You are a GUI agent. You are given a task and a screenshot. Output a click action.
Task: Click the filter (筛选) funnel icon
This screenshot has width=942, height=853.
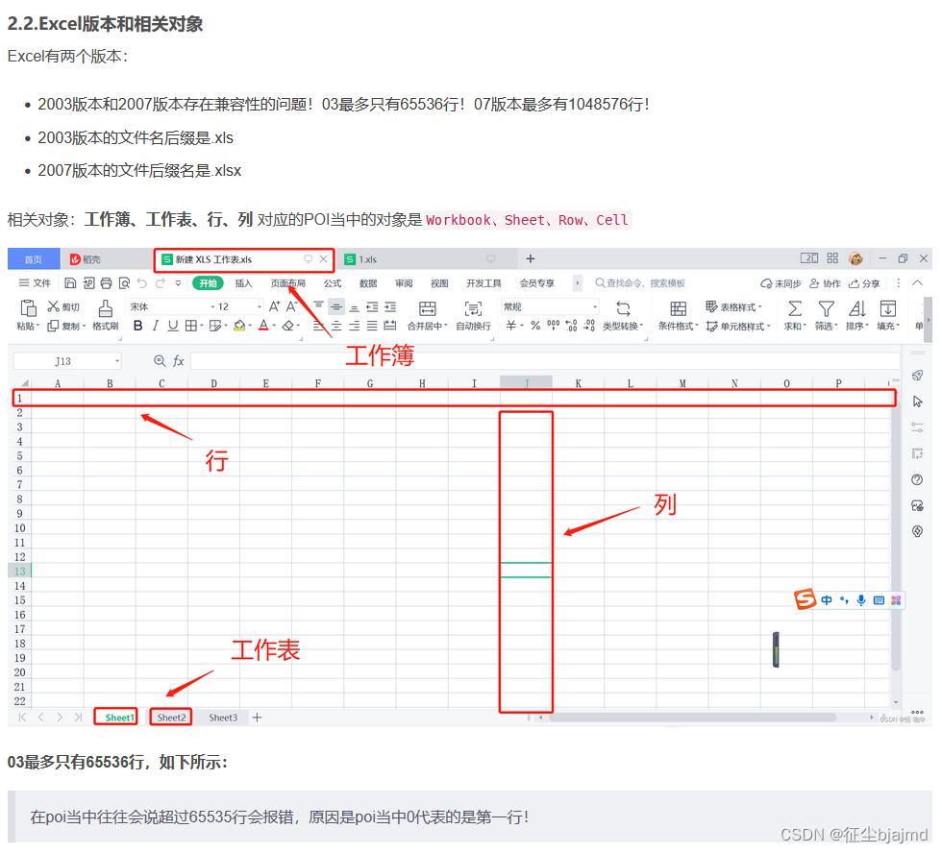(825, 307)
